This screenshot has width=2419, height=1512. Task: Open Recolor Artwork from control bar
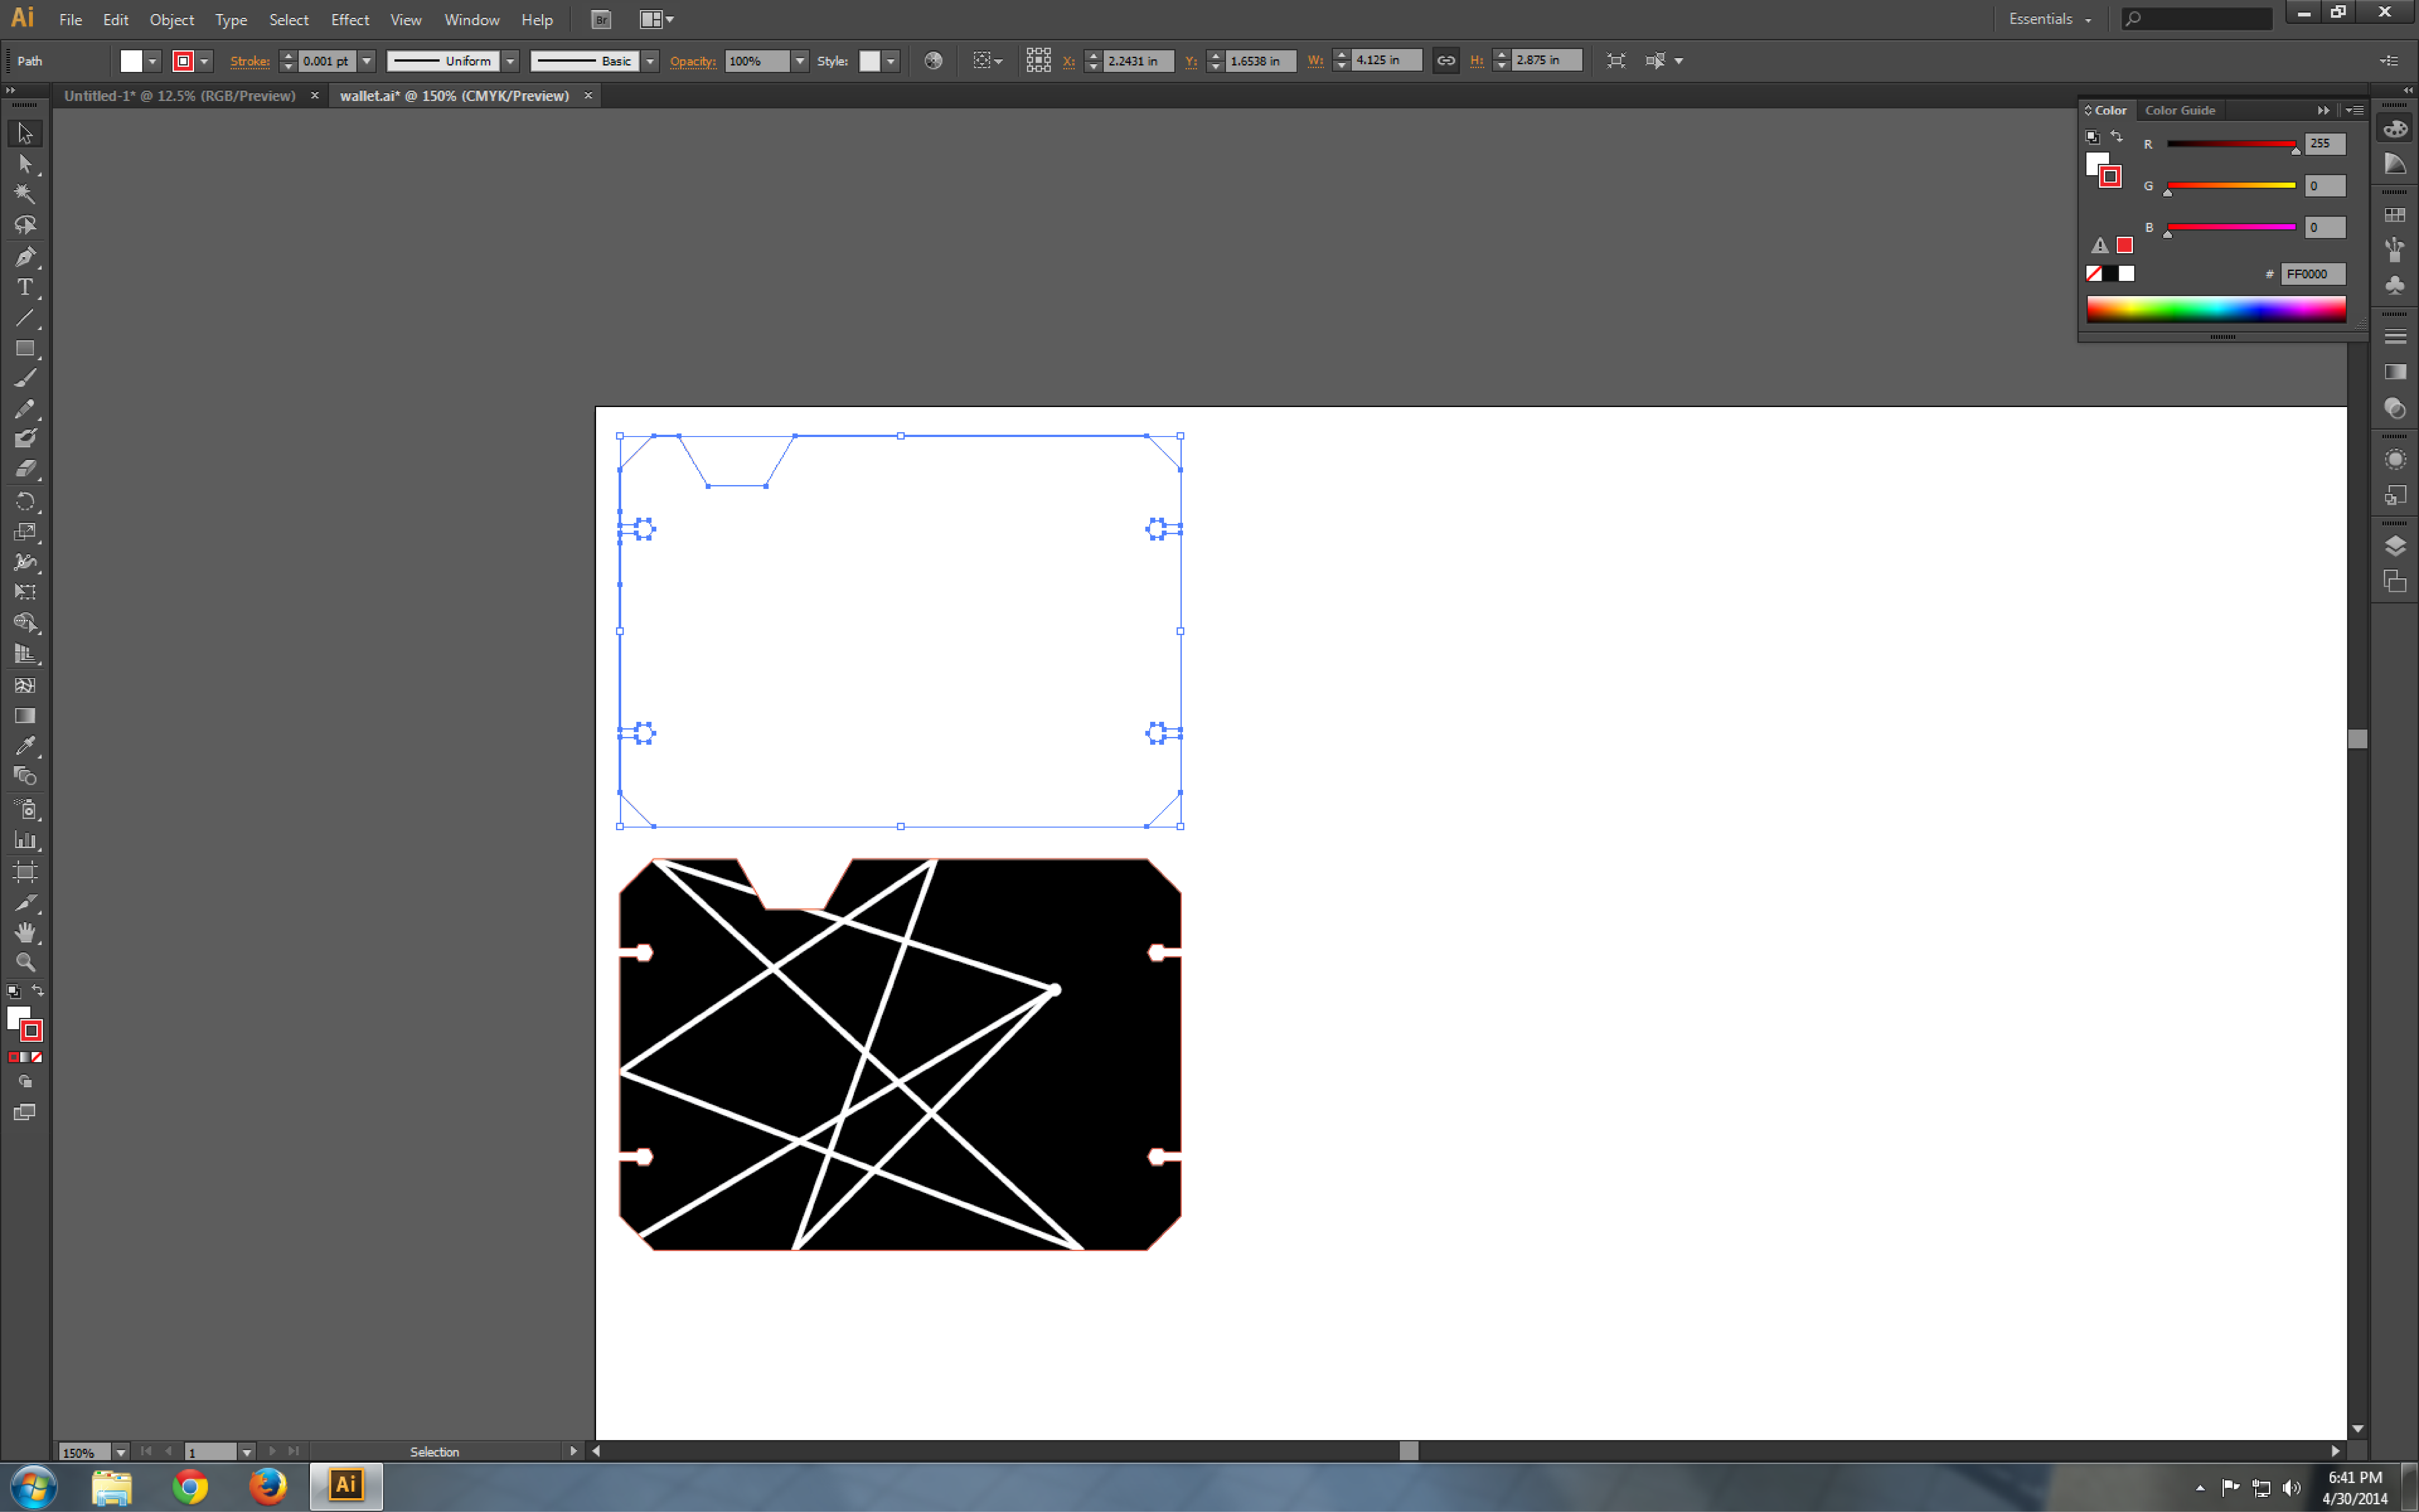point(933,61)
